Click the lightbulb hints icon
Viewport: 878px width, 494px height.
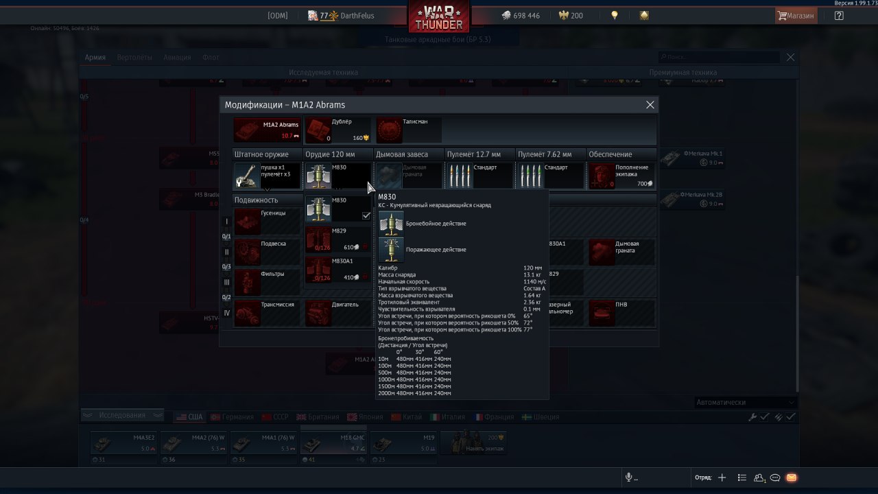click(x=615, y=15)
